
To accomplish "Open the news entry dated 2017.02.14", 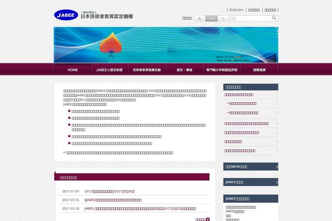I will (x=140, y=208).
